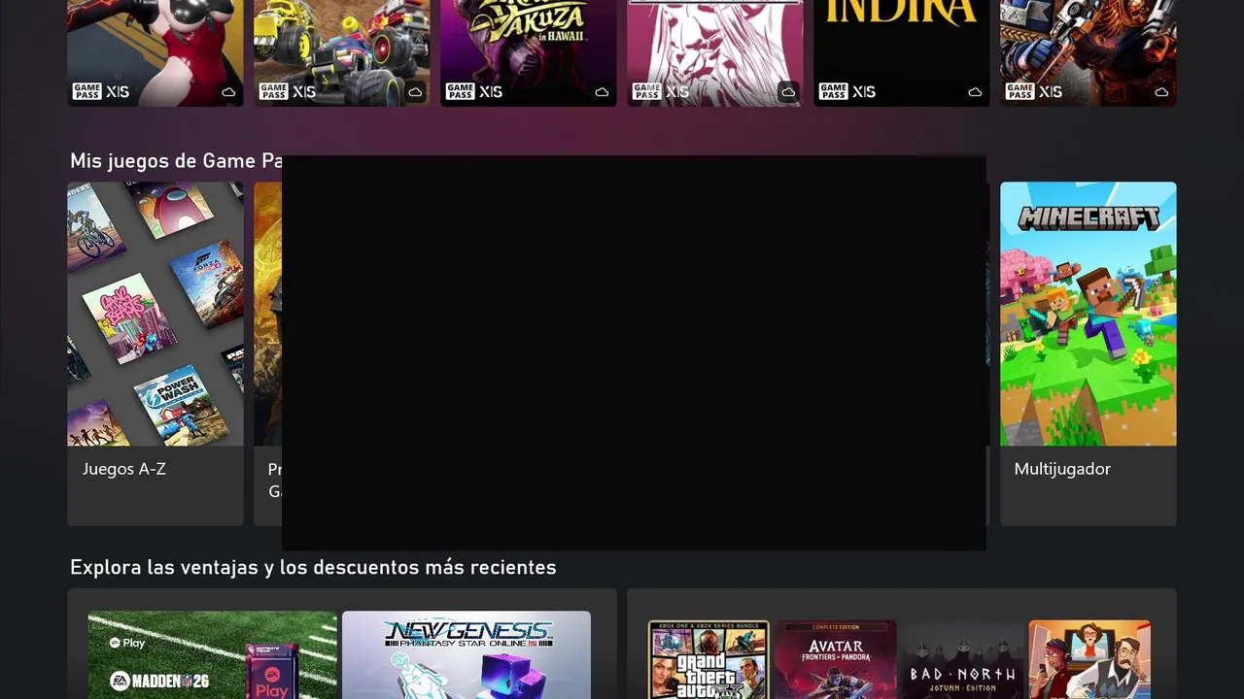This screenshot has width=1244, height=699.
Task: Click the X|S badge on the pink illustrated tile
Action: [677, 91]
